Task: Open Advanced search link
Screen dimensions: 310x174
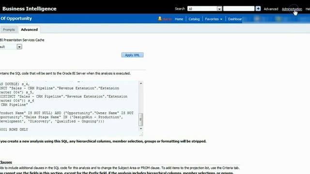Action: coord(271,9)
